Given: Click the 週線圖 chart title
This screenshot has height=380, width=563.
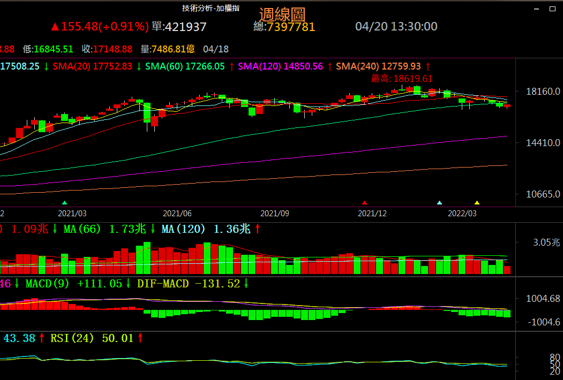Looking at the screenshot, I should point(282,15).
